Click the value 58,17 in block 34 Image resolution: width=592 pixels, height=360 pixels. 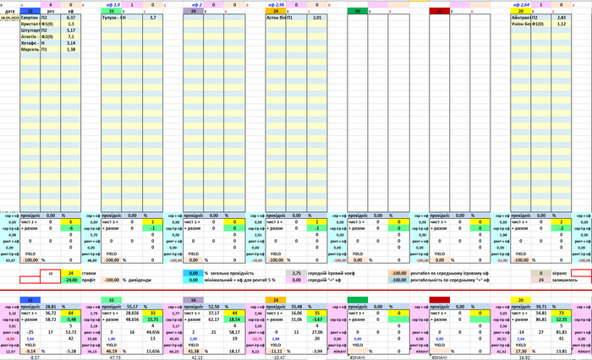[234, 332]
